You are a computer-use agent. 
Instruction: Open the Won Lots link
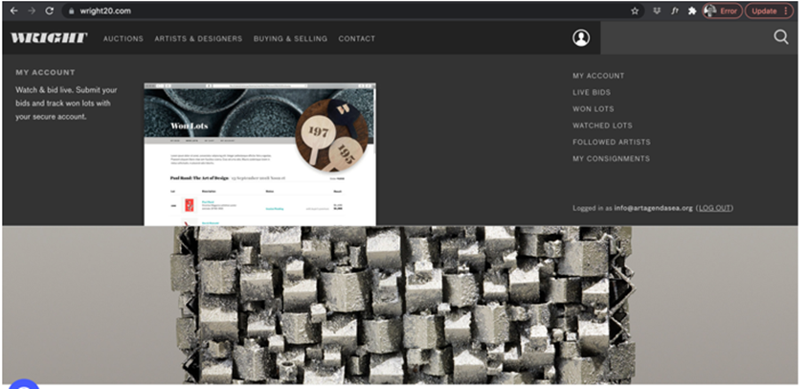pyautogui.click(x=593, y=109)
